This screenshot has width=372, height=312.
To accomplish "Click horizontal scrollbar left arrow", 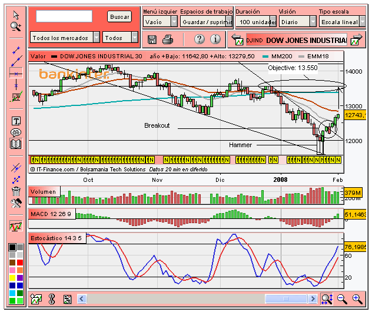I will pyautogui.click(x=82, y=298).
